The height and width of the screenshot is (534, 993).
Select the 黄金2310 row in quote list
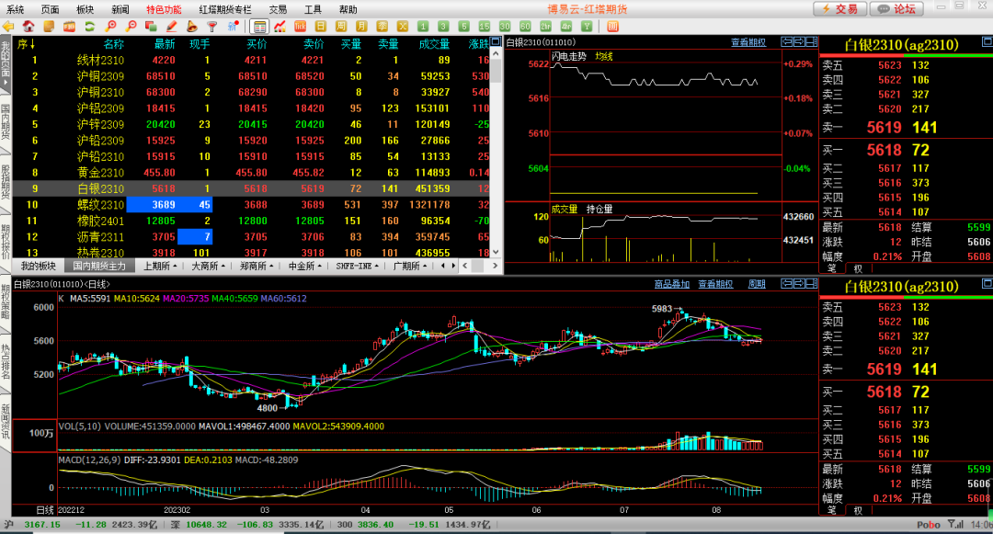coord(100,173)
